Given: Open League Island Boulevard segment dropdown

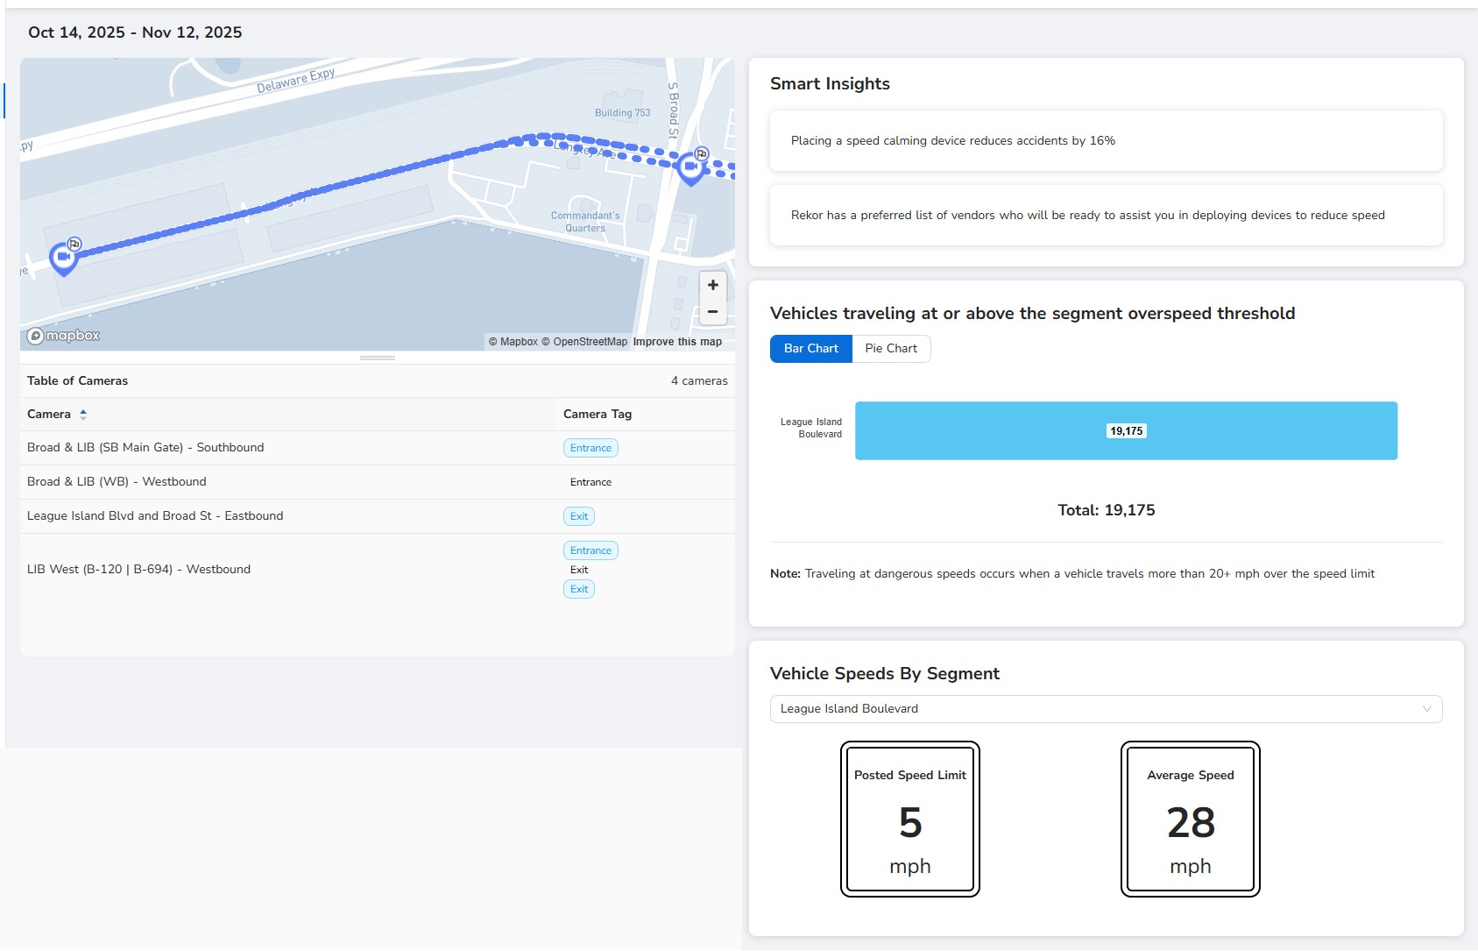Looking at the screenshot, I should click(1105, 709).
